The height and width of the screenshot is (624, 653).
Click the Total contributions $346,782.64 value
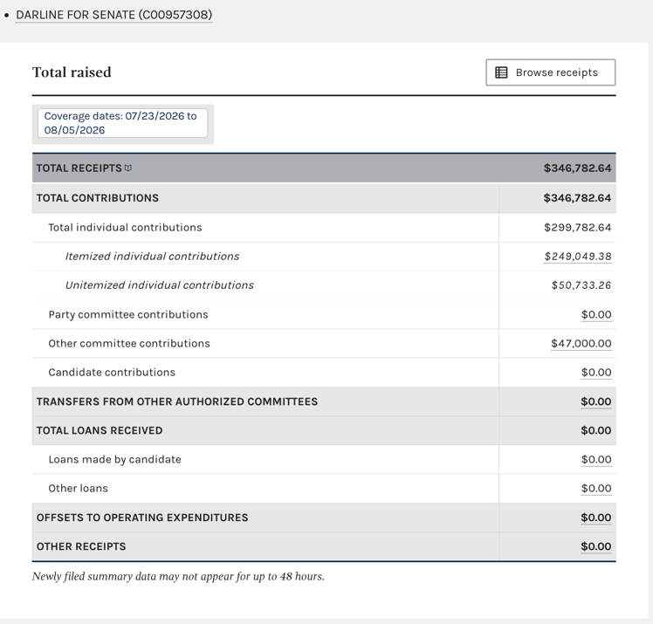coord(577,198)
